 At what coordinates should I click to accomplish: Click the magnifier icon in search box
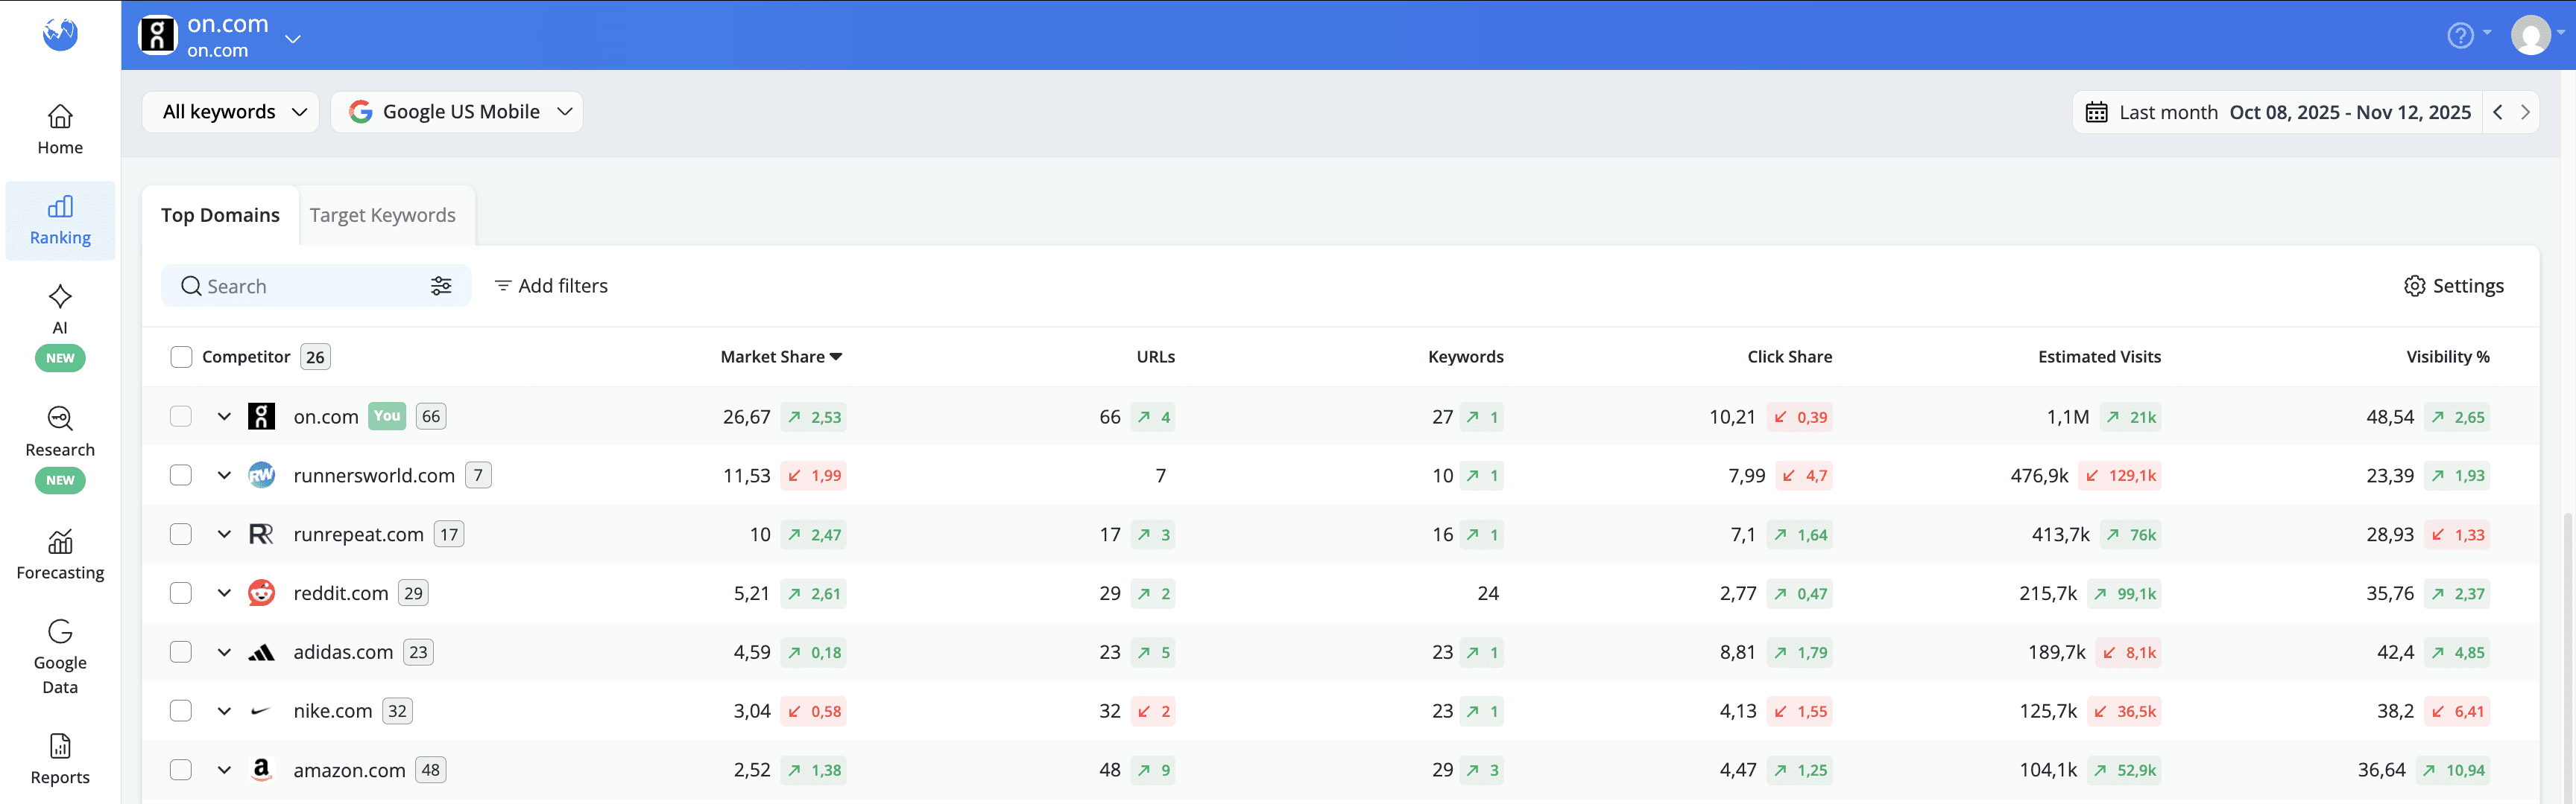tap(191, 287)
